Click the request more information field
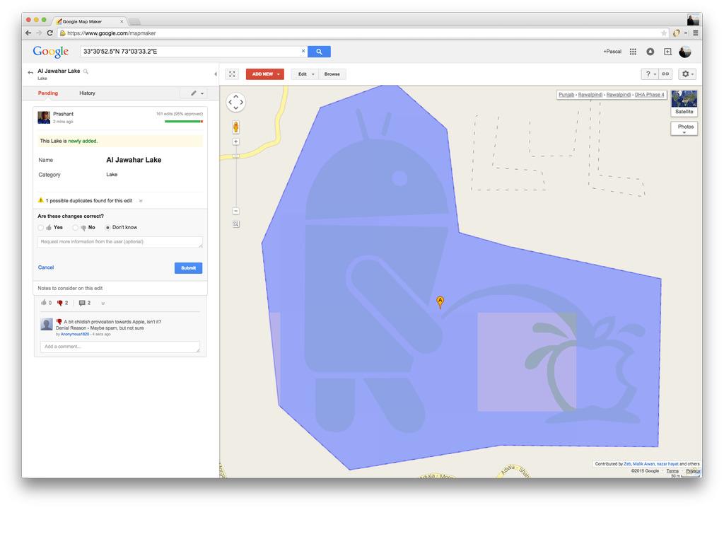724x544 pixels. [x=120, y=242]
